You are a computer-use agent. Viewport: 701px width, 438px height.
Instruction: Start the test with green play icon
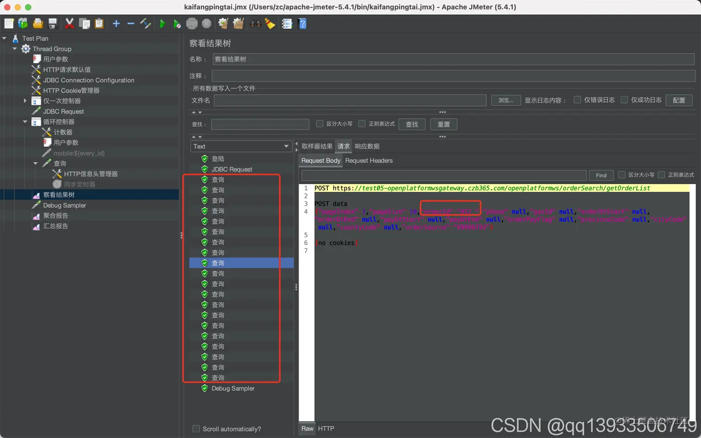(x=162, y=23)
